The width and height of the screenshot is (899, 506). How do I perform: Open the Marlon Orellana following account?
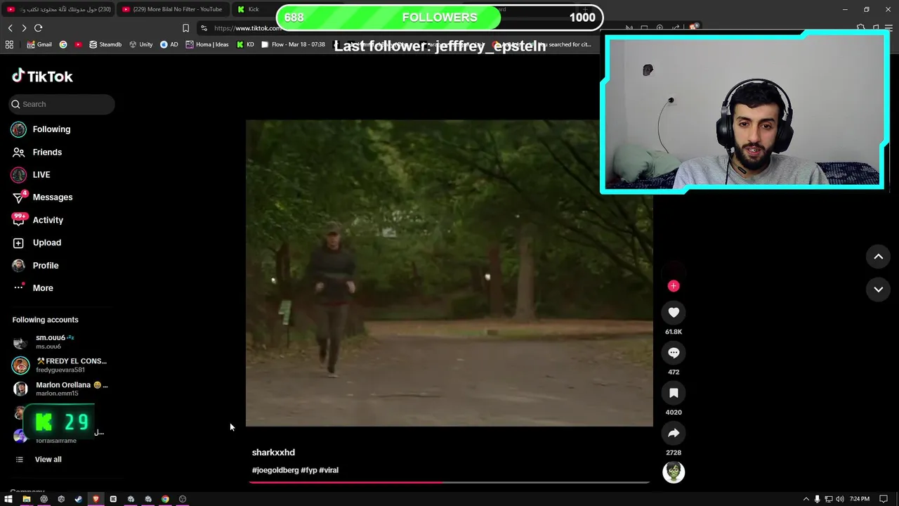[x=60, y=389]
